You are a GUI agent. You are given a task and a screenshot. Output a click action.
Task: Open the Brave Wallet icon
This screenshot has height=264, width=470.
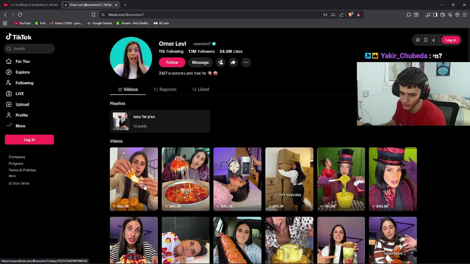tap(442, 15)
